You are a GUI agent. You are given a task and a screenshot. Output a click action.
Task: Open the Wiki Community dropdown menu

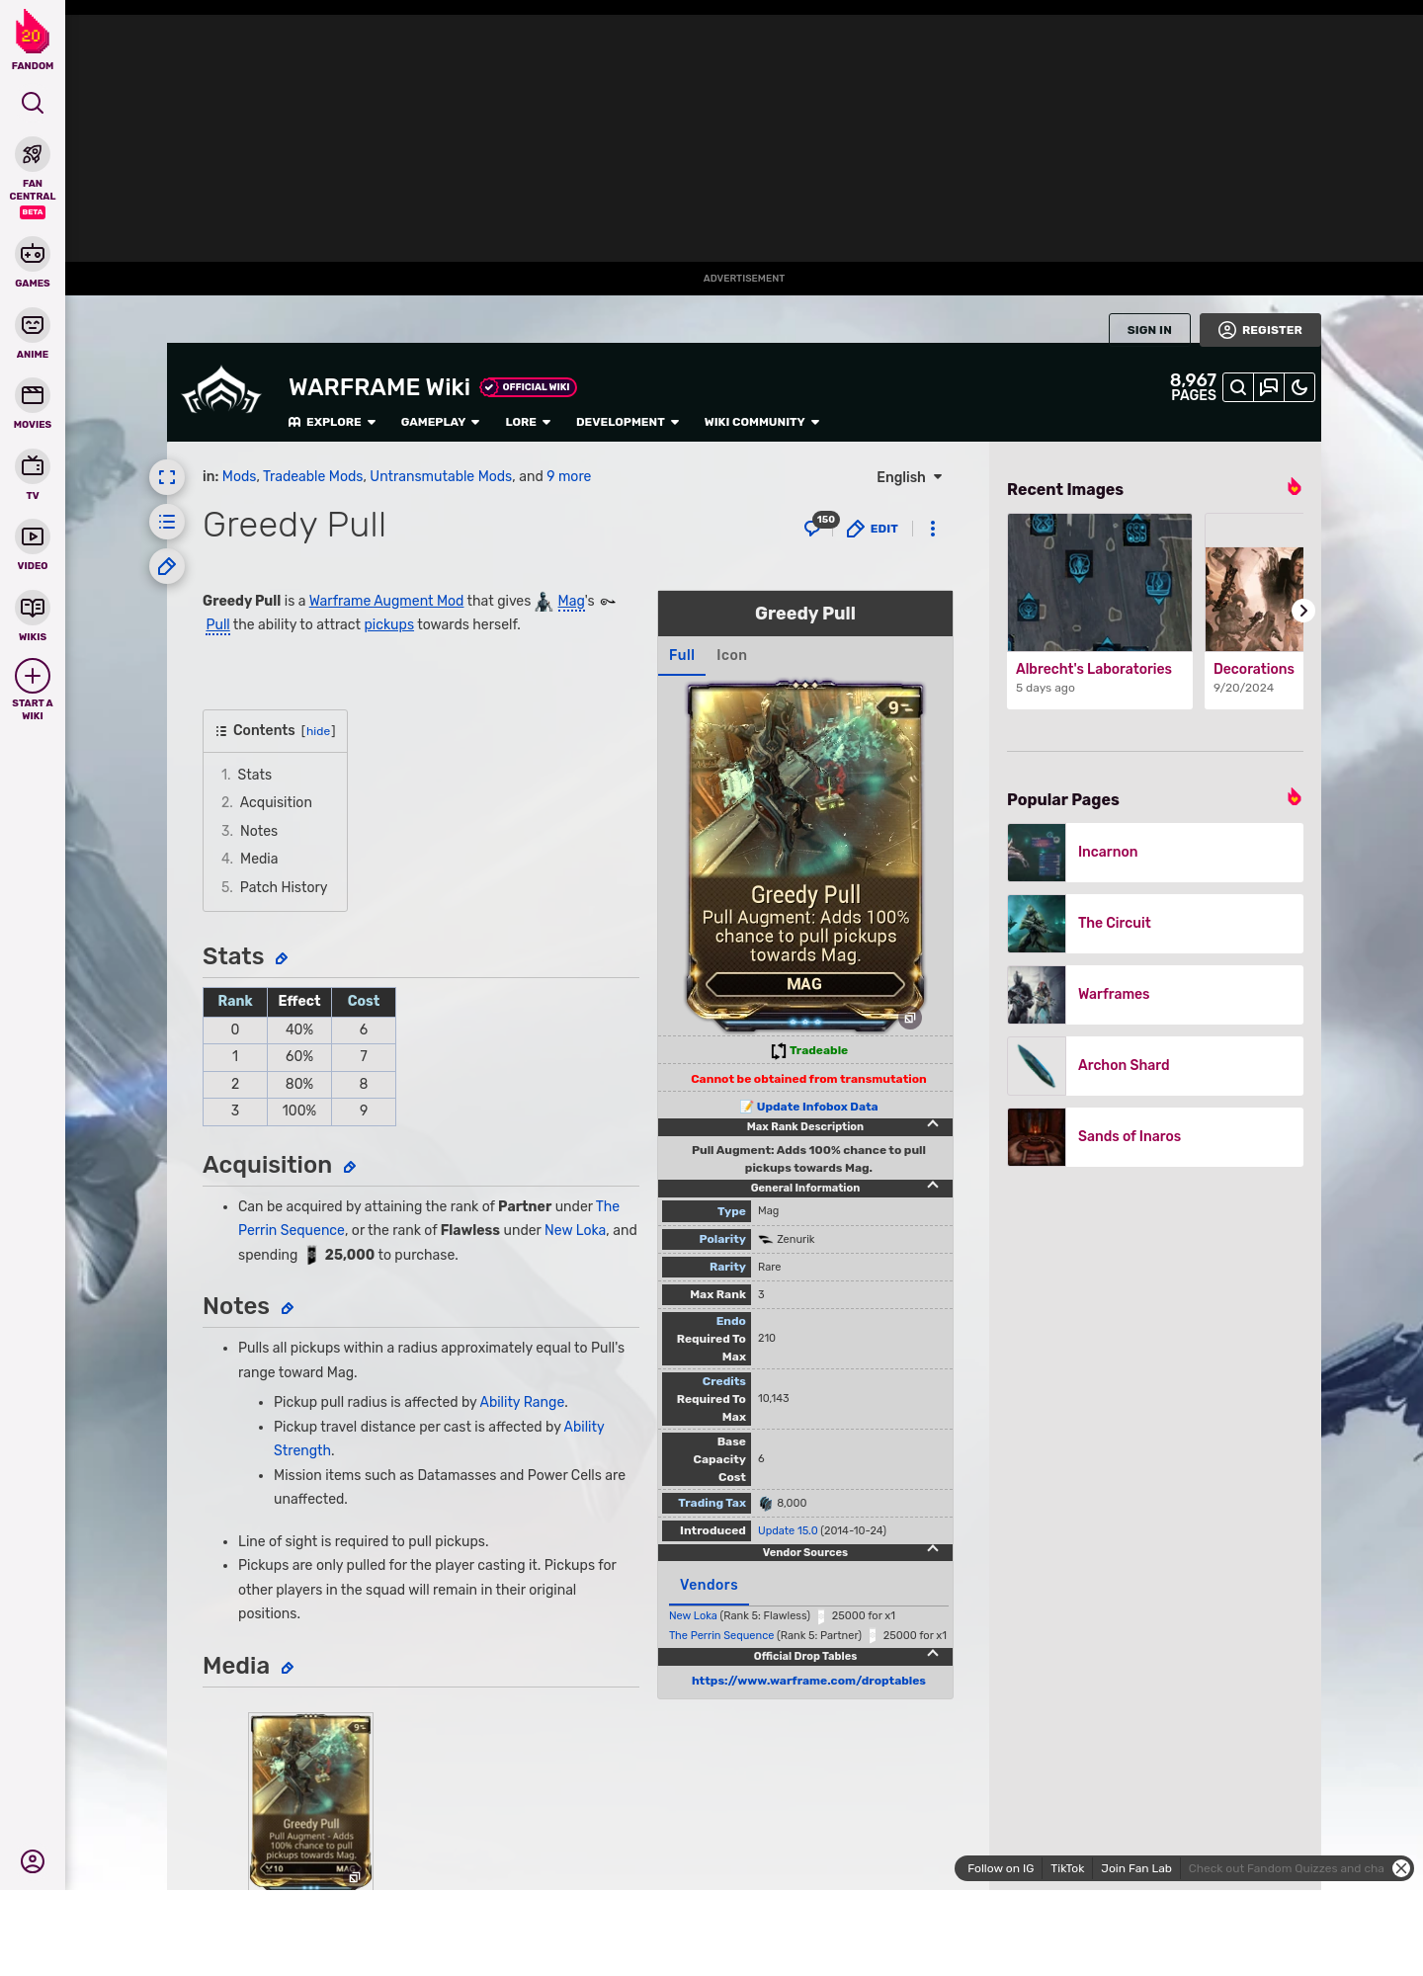pos(762,422)
